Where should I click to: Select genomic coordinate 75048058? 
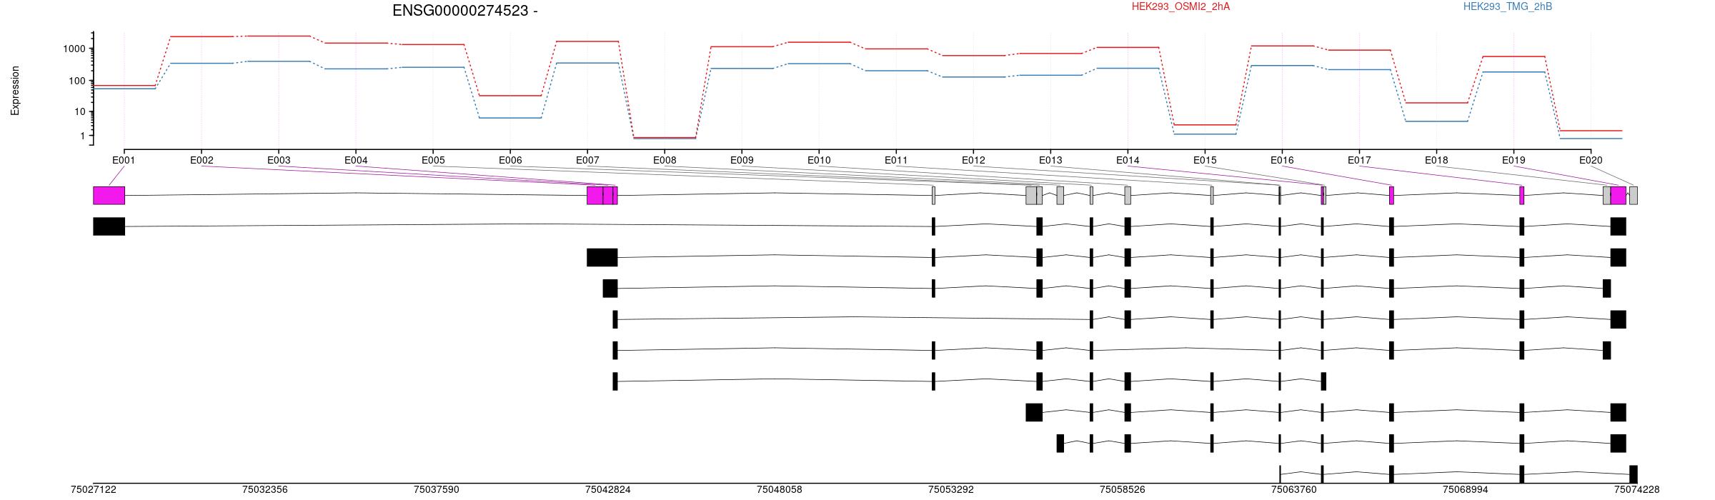780,490
